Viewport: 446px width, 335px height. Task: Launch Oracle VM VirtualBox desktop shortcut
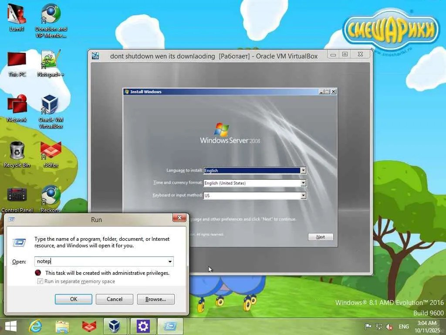[51, 112]
